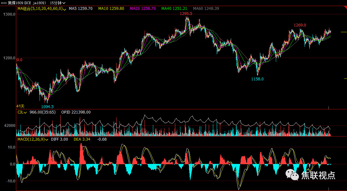Screen dimensions: 347x191
Task: Click the DIFF 3.00 MACD value
Action: click(59, 139)
